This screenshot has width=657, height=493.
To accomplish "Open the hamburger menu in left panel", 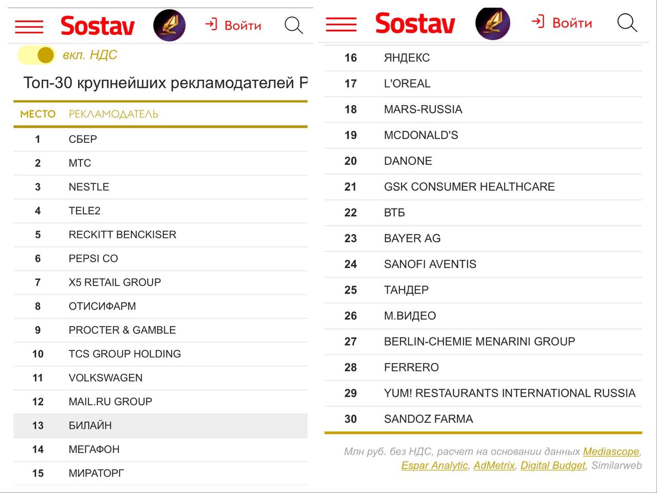I will point(29,26).
